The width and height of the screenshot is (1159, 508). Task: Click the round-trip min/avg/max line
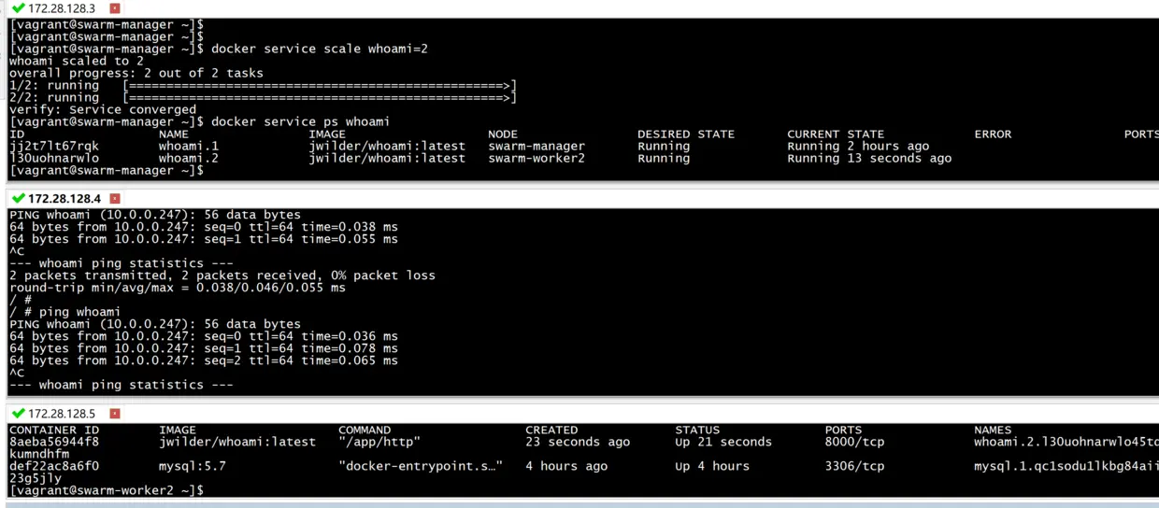(x=178, y=288)
